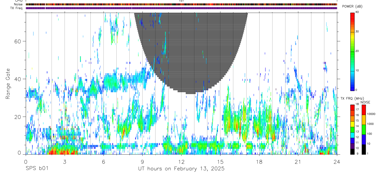Pick the yellow 14–15 MHz frequency swatch
Viewport: 379px width, 175px height.
pos(352,124)
